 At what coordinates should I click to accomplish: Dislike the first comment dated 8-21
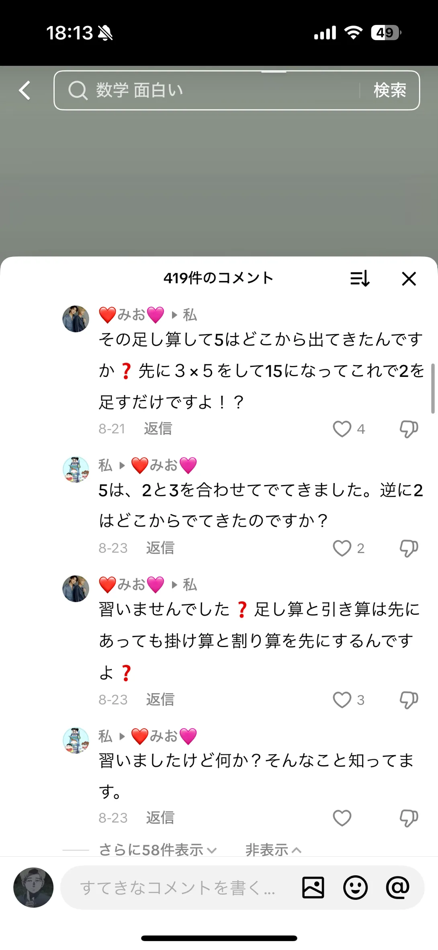tap(409, 429)
